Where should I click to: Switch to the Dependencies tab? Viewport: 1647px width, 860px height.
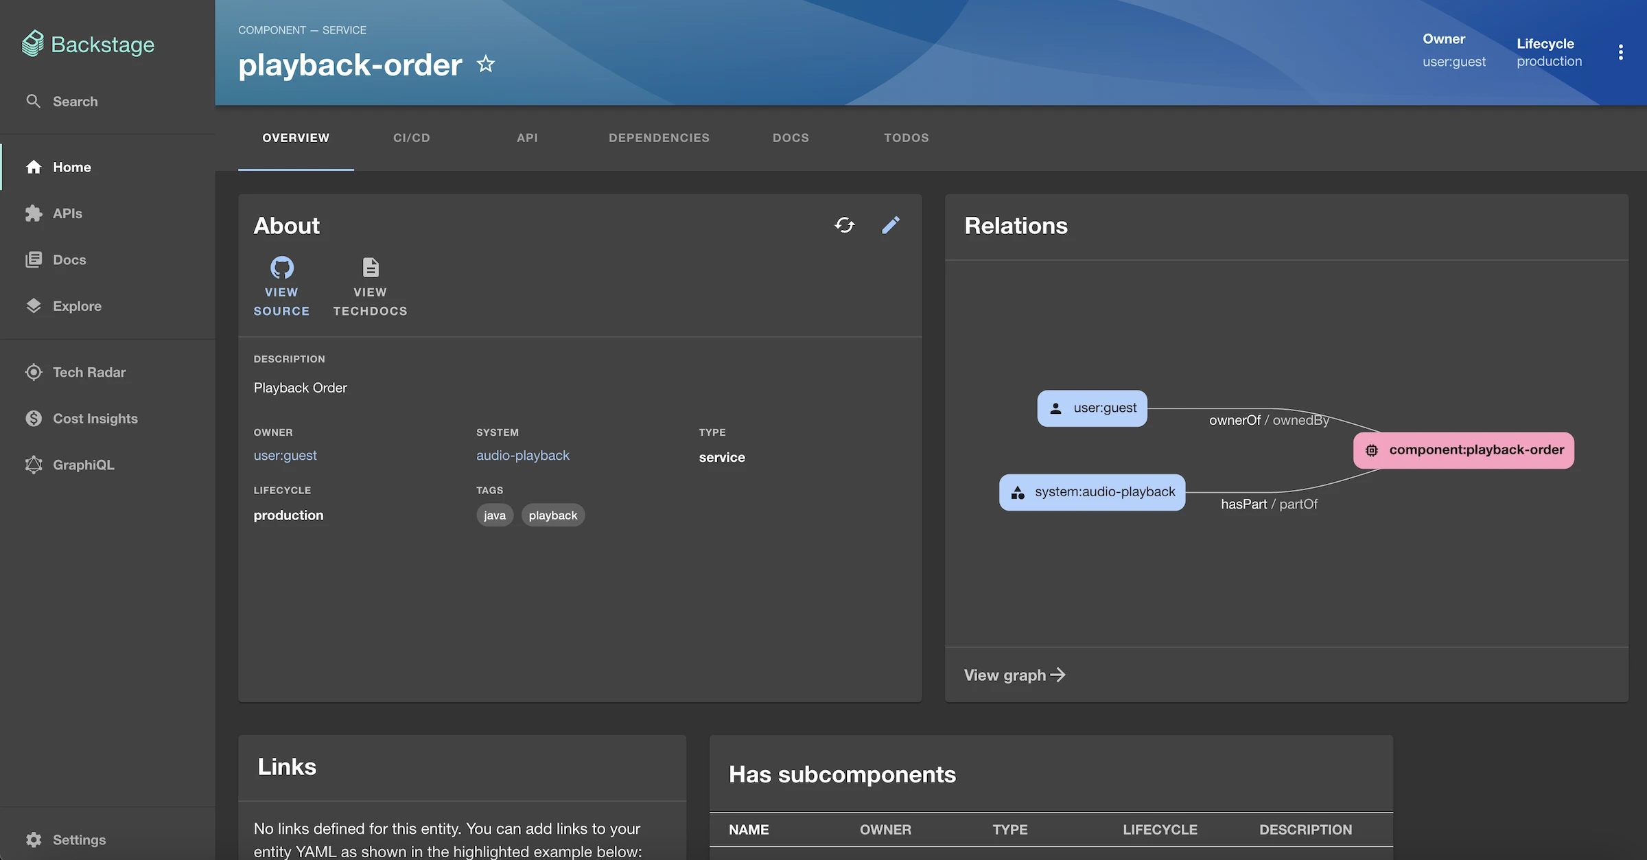tap(659, 138)
